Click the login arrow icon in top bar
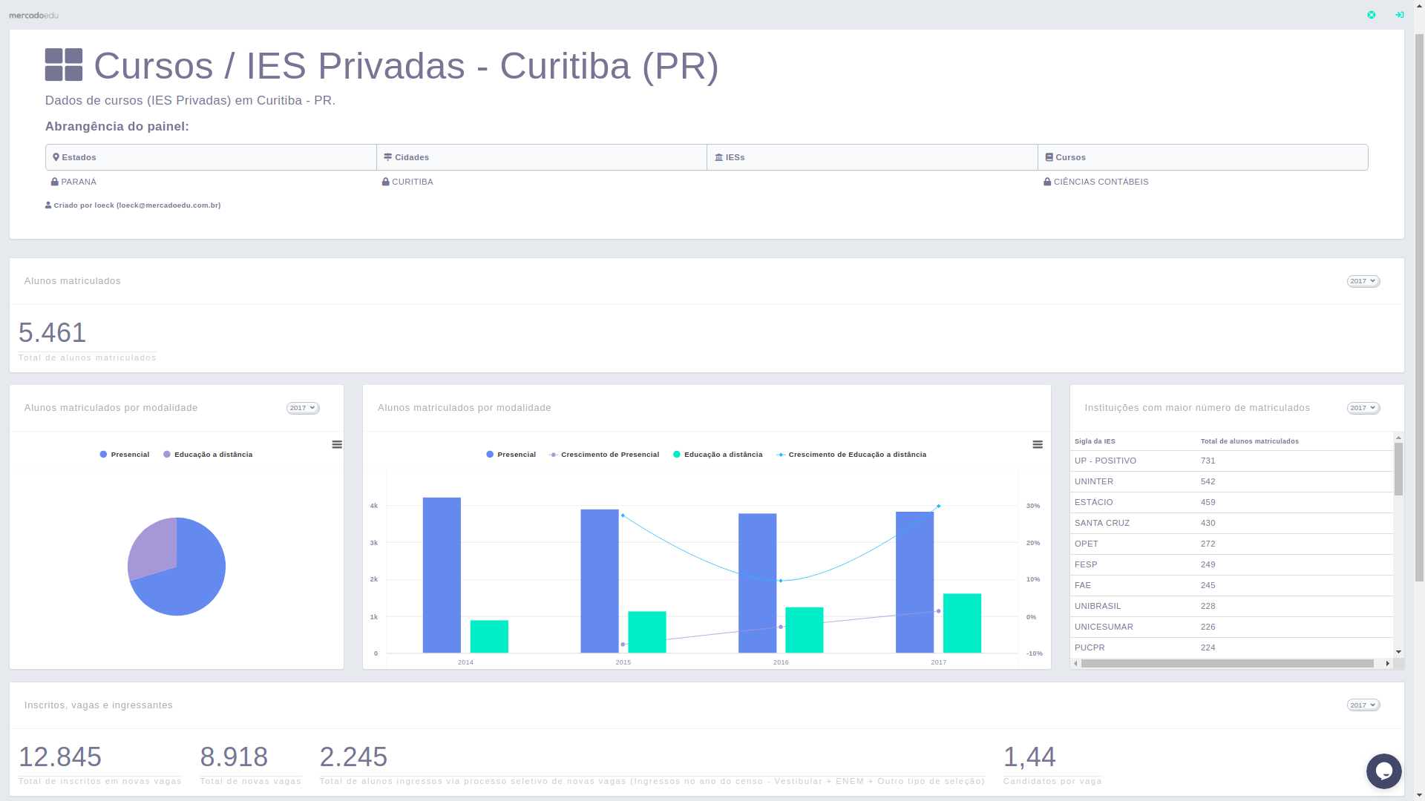1425x801 pixels. [x=1399, y=15]
